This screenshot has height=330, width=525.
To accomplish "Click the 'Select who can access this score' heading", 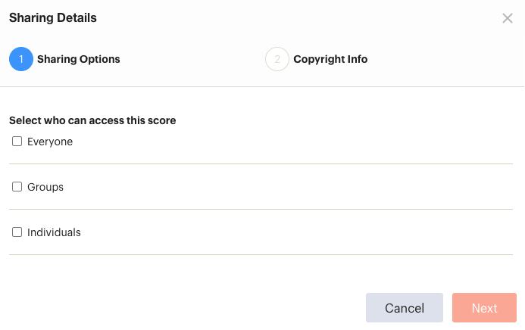I will pyautogui.click(x=92, y=120).
